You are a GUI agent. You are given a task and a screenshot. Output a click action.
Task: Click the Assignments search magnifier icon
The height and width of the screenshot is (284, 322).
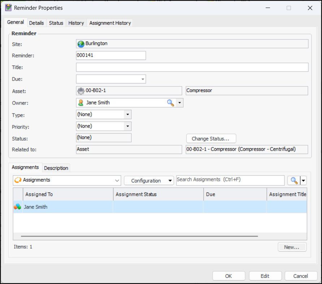coord(294,181)
